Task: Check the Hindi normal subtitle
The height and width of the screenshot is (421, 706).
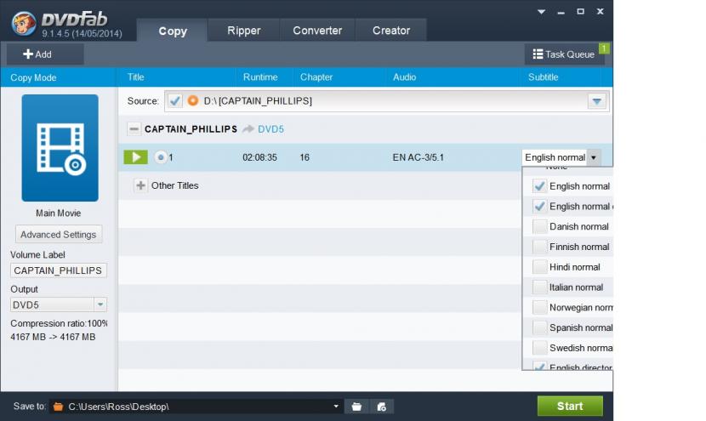Action: click(539, 267)
